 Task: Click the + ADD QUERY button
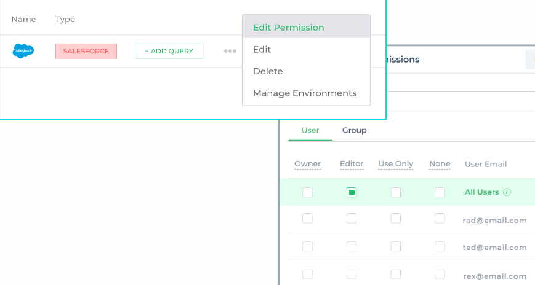tap(169, 52)
